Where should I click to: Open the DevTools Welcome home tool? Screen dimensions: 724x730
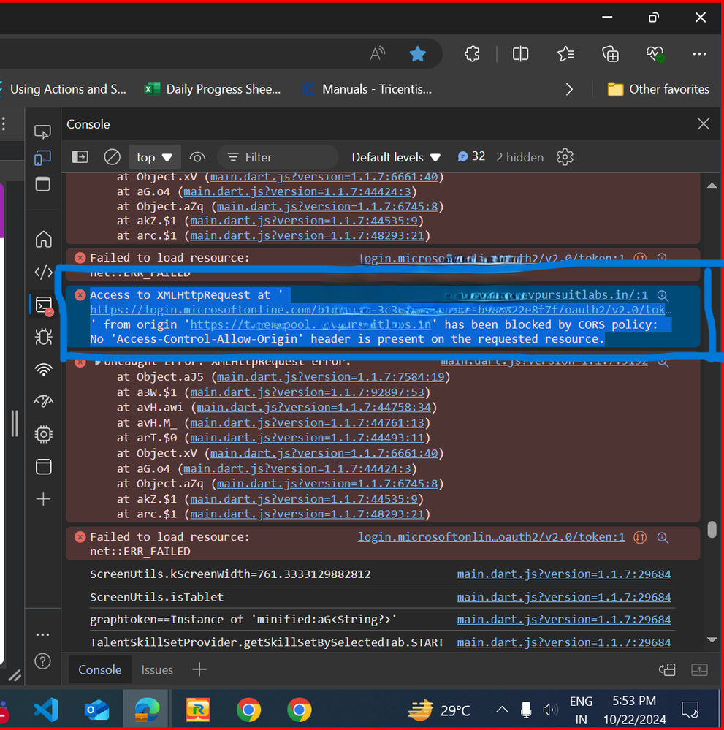pos(43,239)
